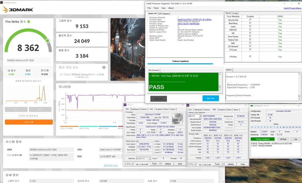
Task: Click the 세부정보 표시 link
Action: (x=110, y=165)
